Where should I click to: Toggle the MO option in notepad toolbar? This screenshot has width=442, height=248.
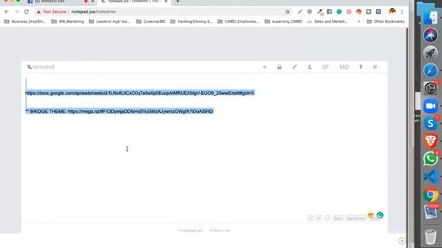(x=344, y=67)
